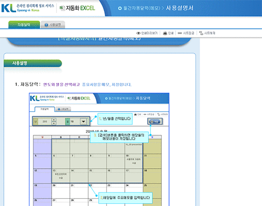Click the 월간자동달력 breadcrumb circle icon
Screen dimensions: 262x206
tap(120, 8)
